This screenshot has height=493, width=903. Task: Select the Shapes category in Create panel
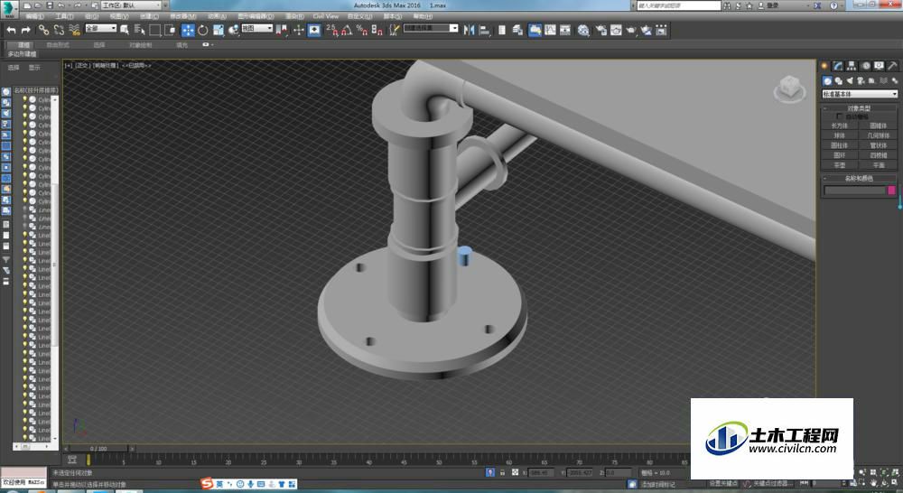coord(839,80)
